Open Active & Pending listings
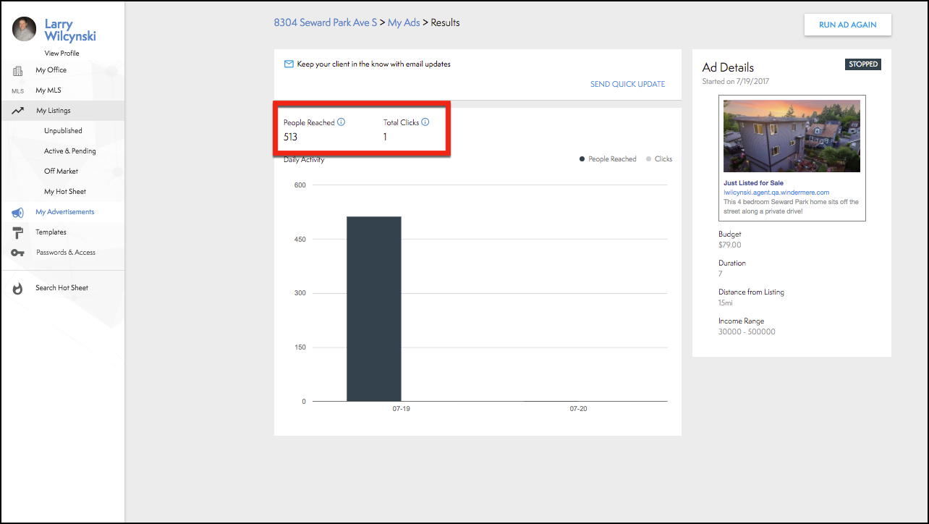This screenshot has height=524, width=929. [x=69, y=151]
